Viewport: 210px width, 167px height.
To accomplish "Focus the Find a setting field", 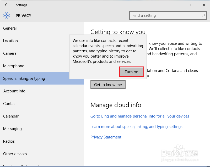I will coord(168,15).
